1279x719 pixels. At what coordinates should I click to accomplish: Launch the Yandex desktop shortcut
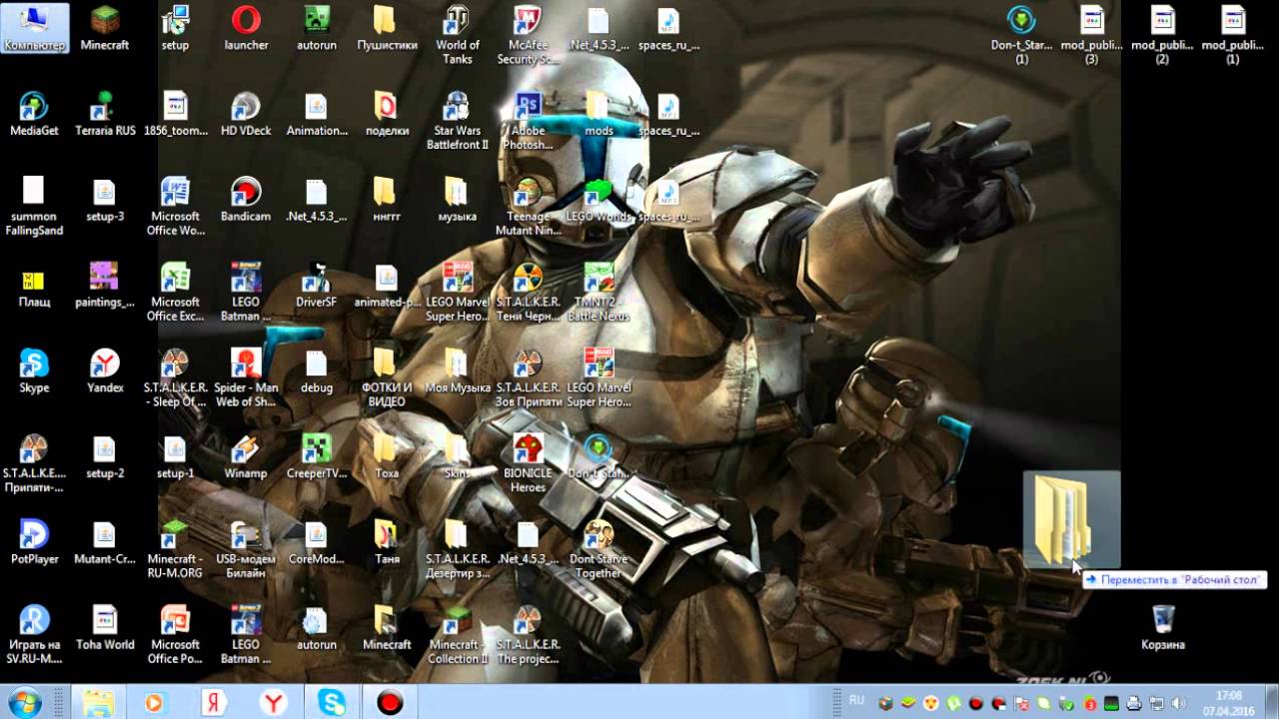point(105,372)
